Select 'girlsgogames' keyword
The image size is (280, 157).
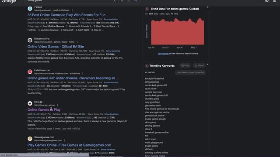152,82
